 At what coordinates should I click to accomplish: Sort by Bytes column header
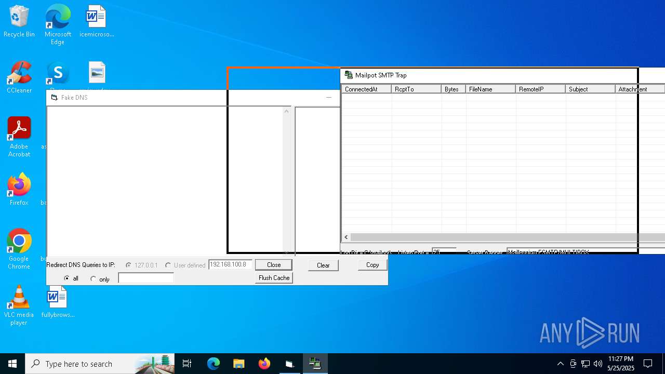pyautogui.click(x=454, y=89)
